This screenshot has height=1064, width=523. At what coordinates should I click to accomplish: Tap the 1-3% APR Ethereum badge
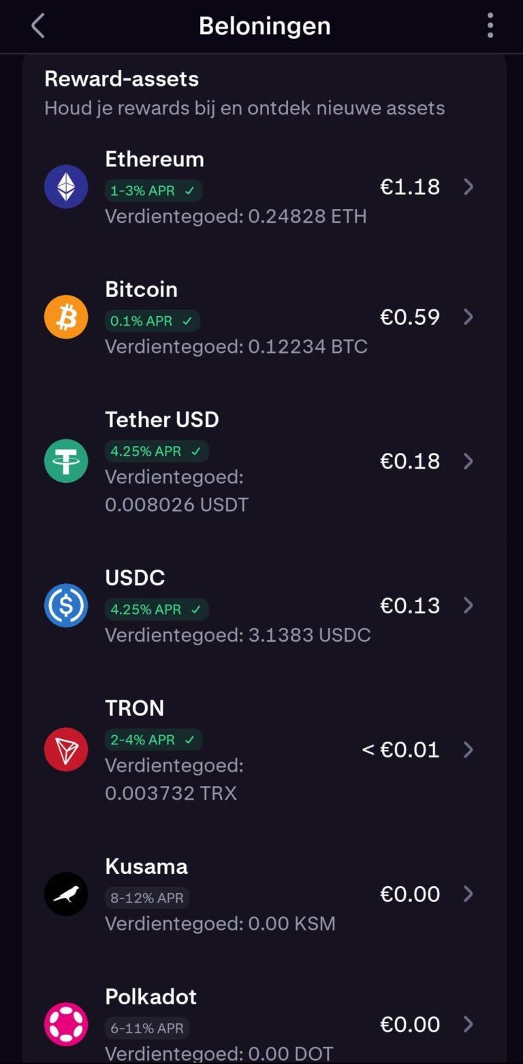[153, 191]
